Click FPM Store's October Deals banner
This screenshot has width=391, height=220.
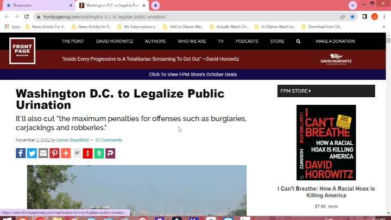click(x=193, y=74)
